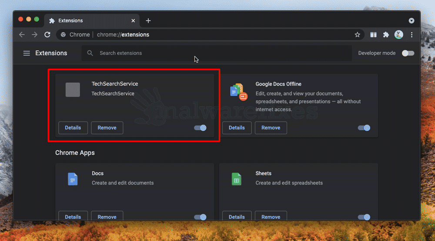Click the search magnifier icon
The width and height of the screenshot is (435, 241).
tap(90, 53)
